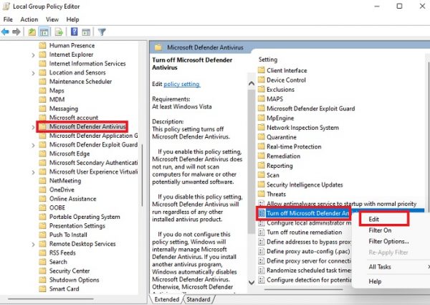This screenshot has width=430, height=305.
Task: Open the Help menu in menu bar
Action: 72,19
